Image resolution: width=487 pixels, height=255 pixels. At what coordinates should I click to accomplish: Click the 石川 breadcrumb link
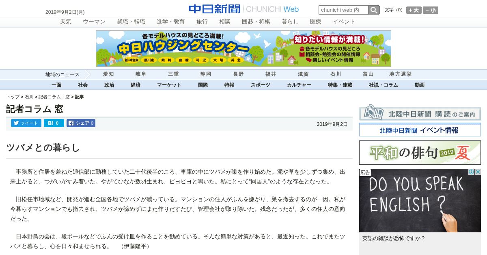click(29, 97)
